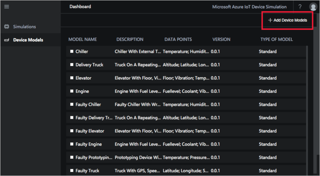This screenshot has height=176, width=320.
Task: Tick the Faulty Engine checkbox
Action: 72,144
